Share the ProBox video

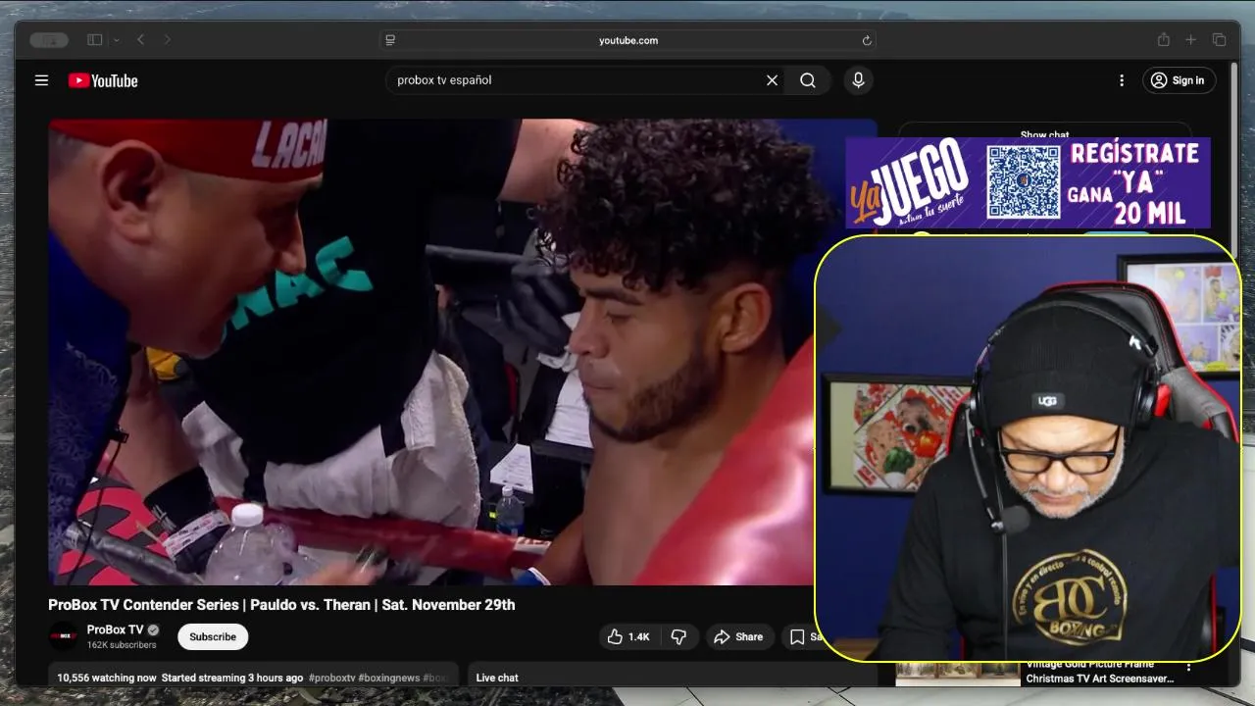[x=738, y=637]
